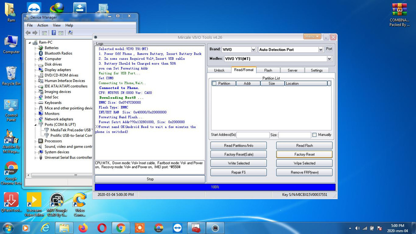Check the Partition select-all checkbox
Viewport: 416px width, 234px height.
[x=214, y=83]
